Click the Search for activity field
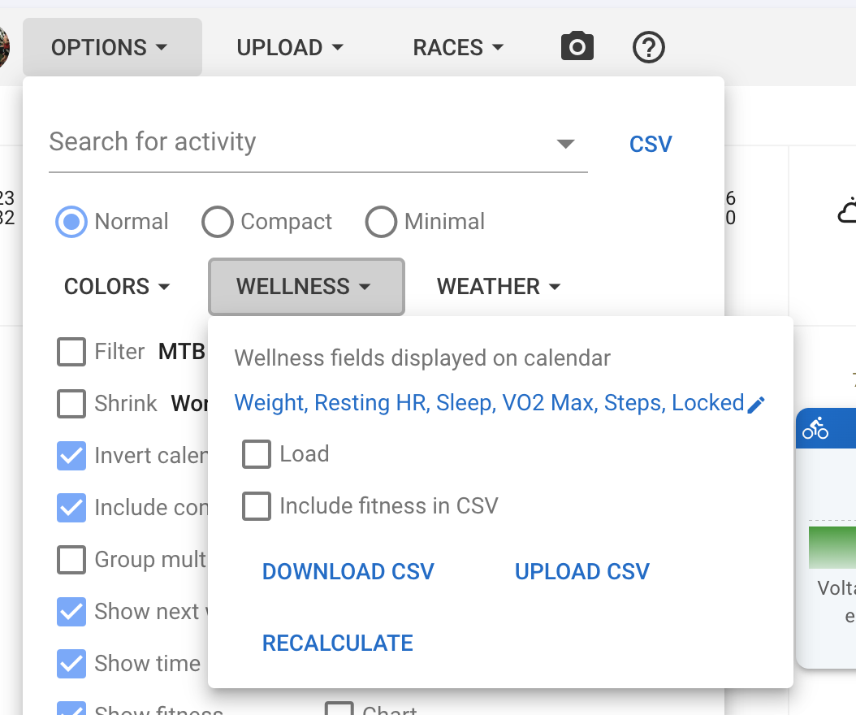Screen dimensions: 856x715 [292, 142]
